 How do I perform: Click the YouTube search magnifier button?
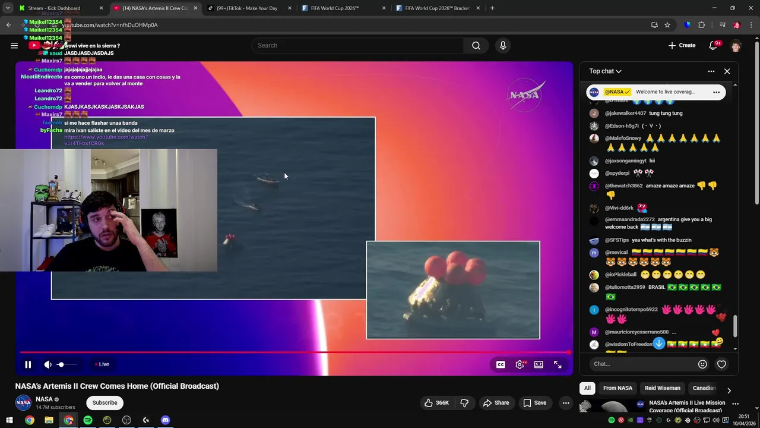[476, 45]
